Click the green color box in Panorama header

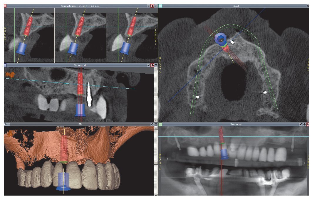click(160, 124)
